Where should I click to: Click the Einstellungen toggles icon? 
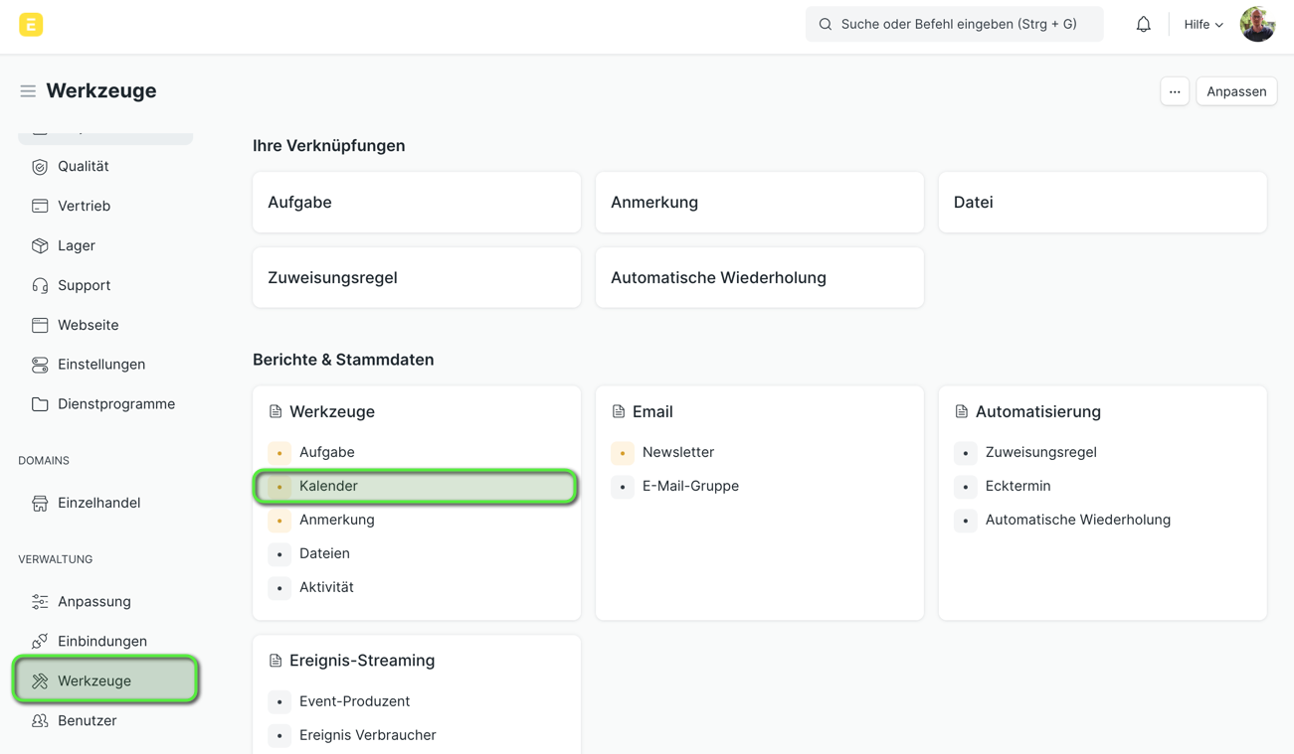pos(40,366)
